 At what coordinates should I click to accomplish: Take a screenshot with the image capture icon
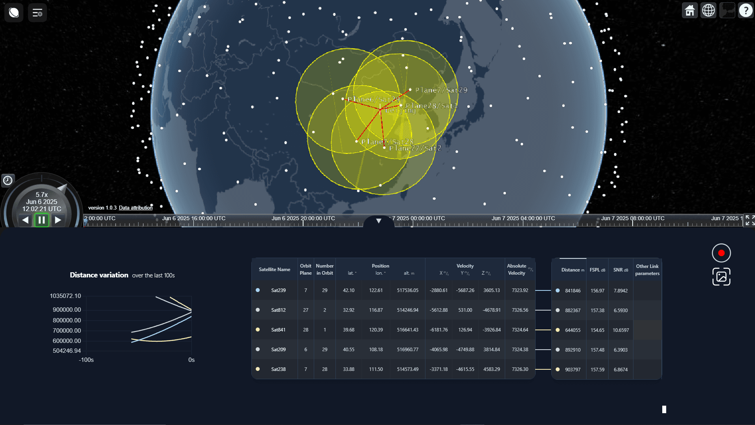coord(721,277)
